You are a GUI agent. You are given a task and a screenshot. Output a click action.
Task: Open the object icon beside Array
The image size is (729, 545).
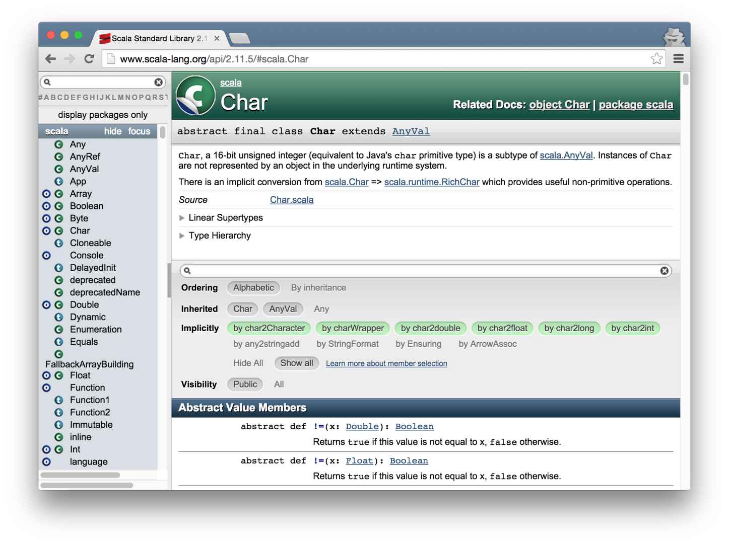pyautogui.click(x=46, y=194)
